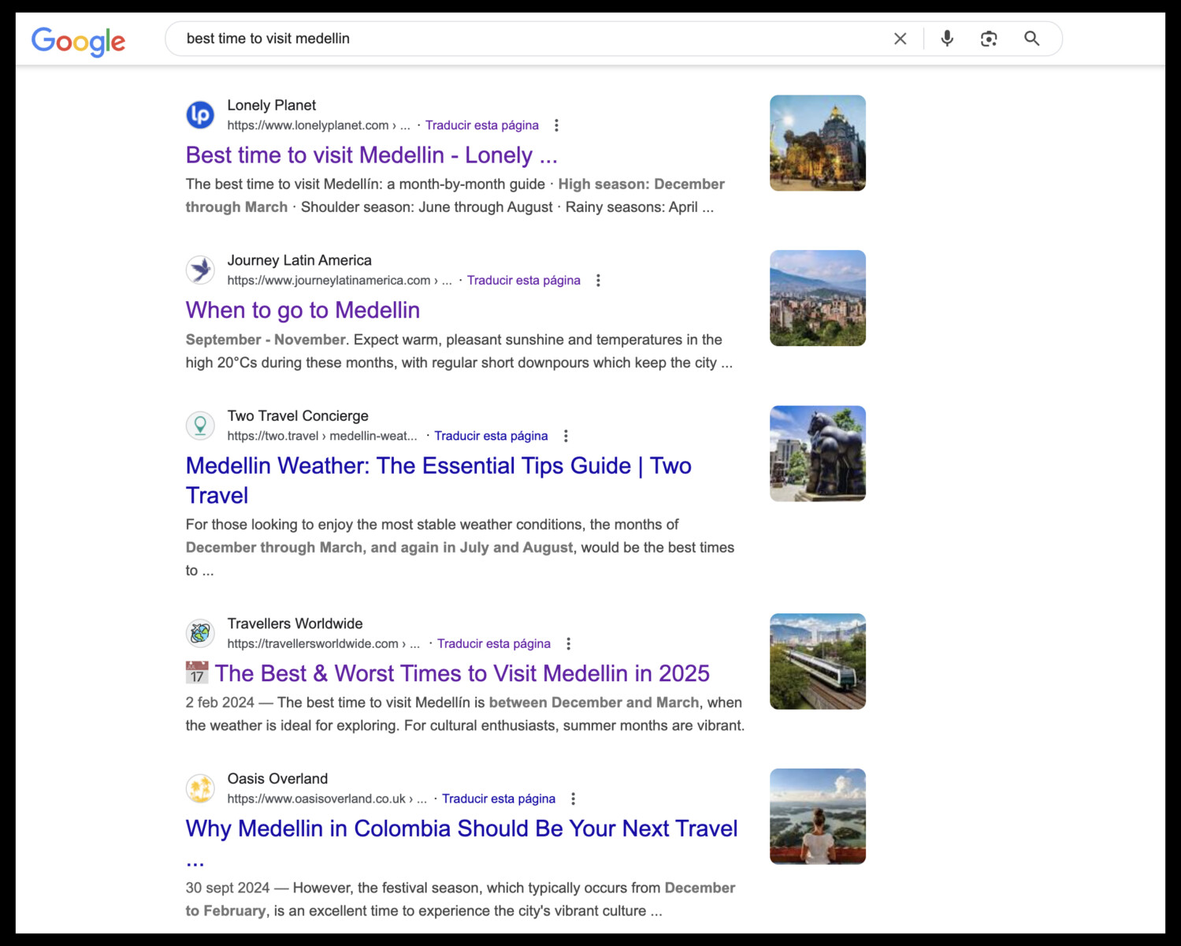Click the Lonely Planet result thumbnail
Image resolution: width=1181 pixels, height=946 pixels.
(818, 143)
